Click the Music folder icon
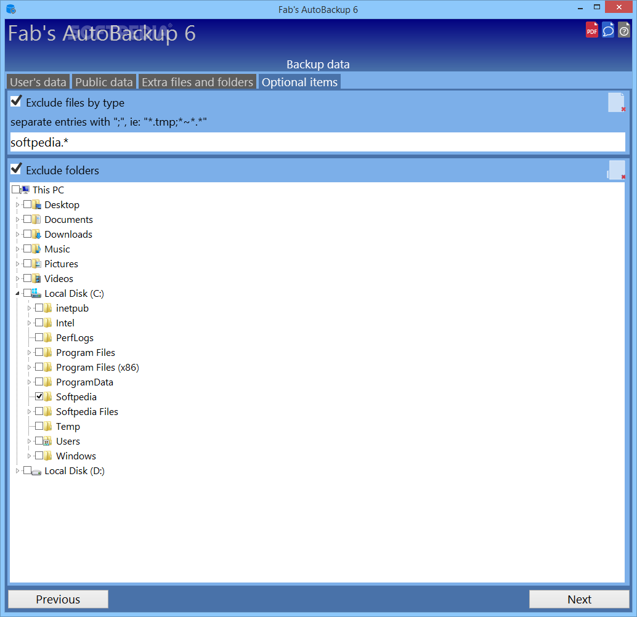The width and height of the screenshot is (637, 617). point(36,249)
